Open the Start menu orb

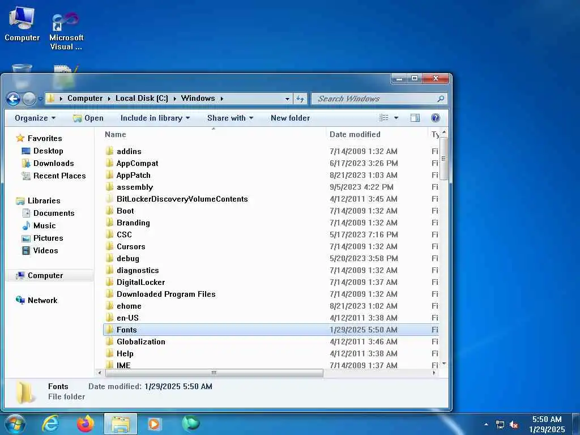tap(15, 424)
